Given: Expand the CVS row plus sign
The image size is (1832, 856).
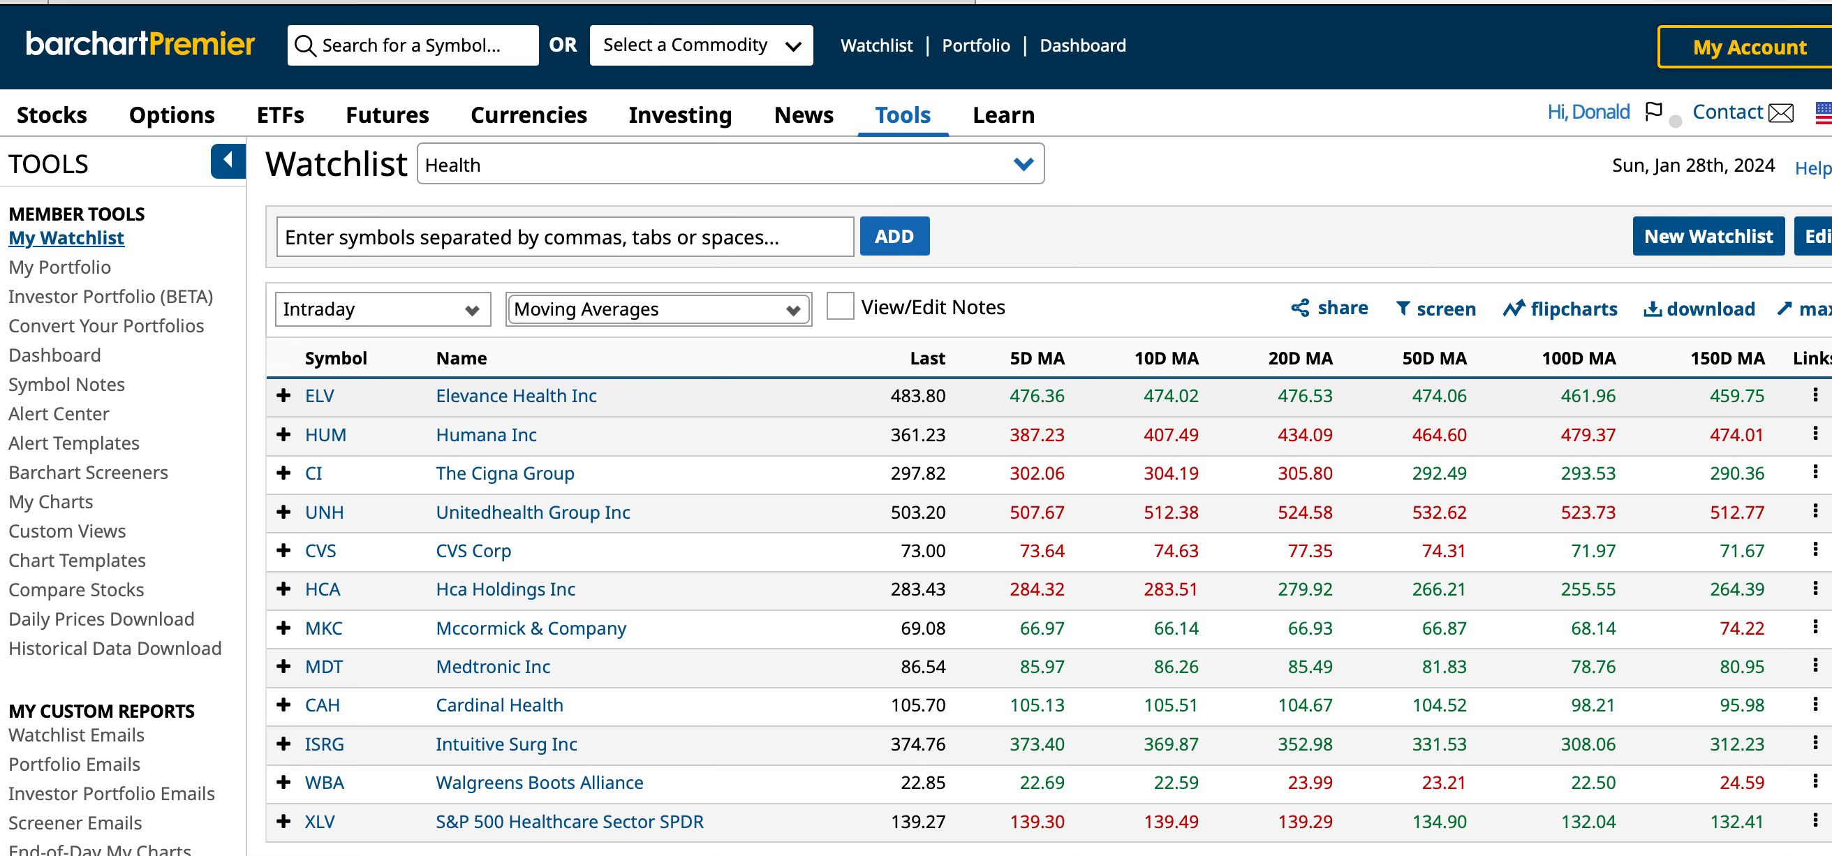Looking at the screenshot, I should point(283,550).
